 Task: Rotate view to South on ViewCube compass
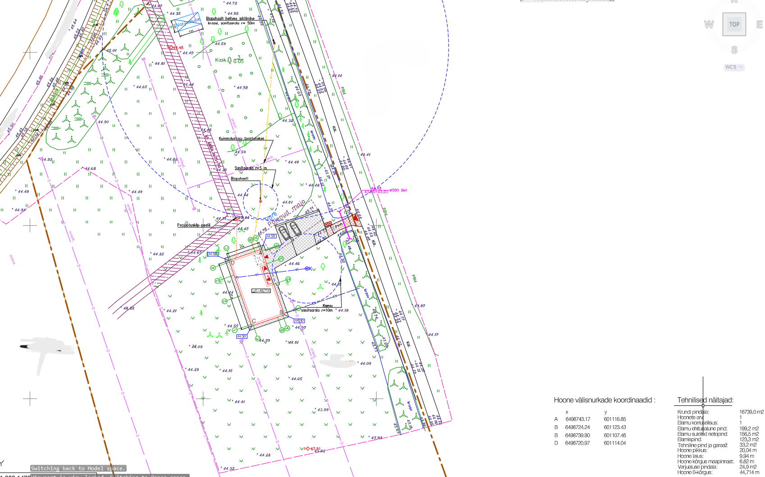tap(734, 50)
